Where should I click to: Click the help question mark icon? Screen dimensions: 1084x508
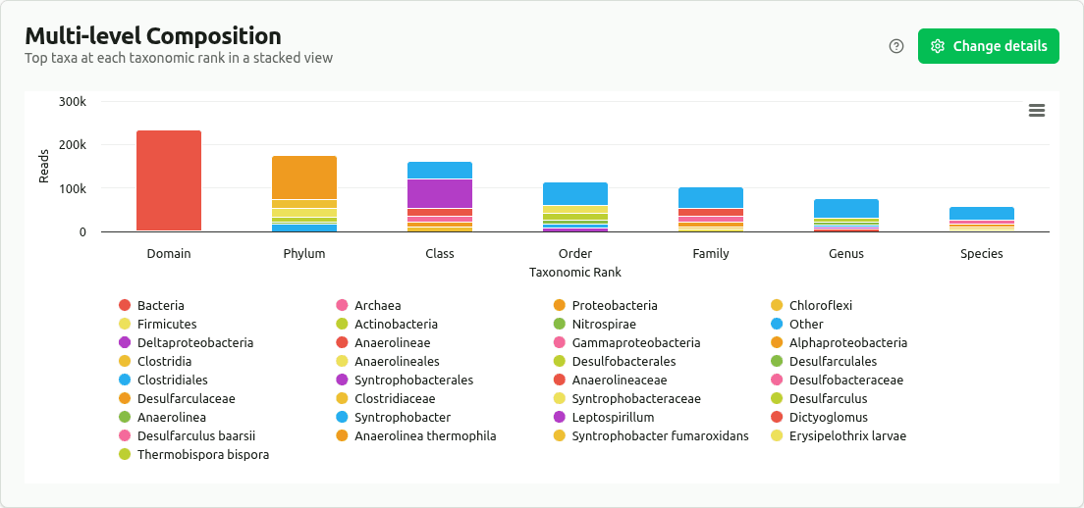point(895,46)
